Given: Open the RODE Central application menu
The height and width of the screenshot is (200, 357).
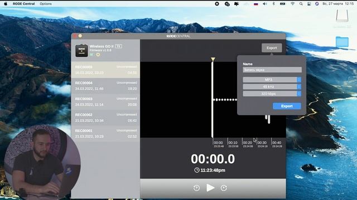Looking at the screenshot, I should [x=23, y=4].
